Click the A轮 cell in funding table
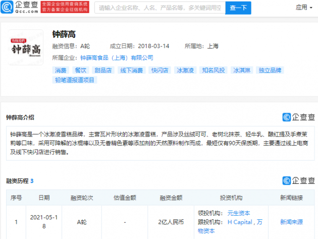The height and width of the screenshot is (239, 318). tap(82, 222)
